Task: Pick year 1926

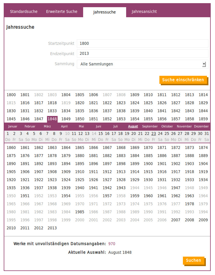Action: click(93, 180)
